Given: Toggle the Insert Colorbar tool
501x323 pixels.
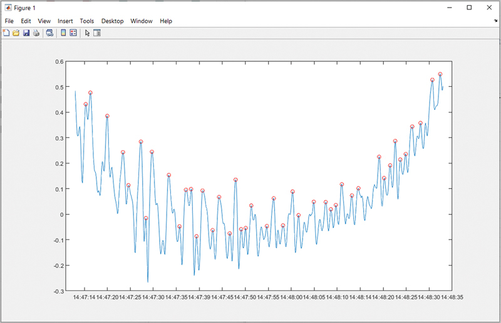Looking at the screenshot, I should 63,32.
